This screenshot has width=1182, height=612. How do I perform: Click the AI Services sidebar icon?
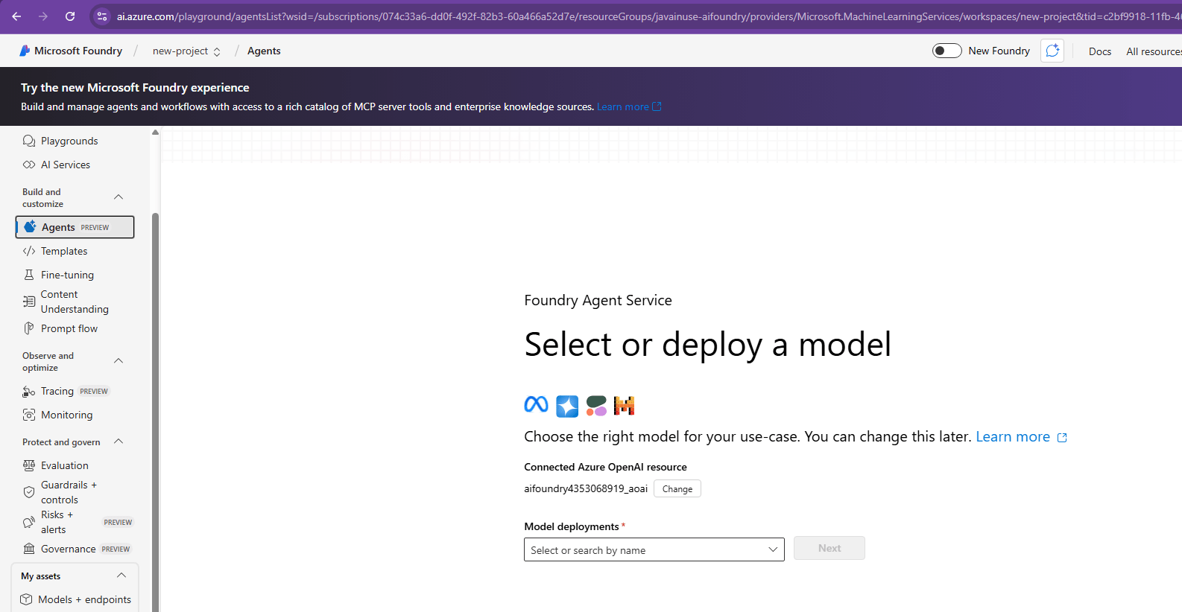[29, 165]
